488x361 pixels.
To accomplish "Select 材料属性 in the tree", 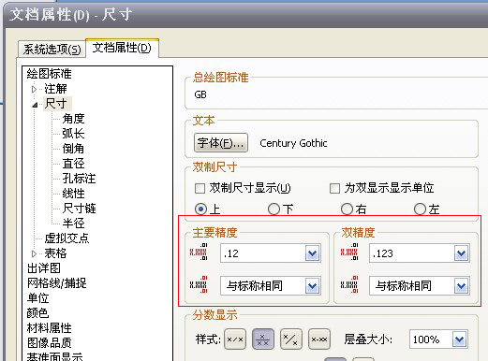I will pos(49,328).
